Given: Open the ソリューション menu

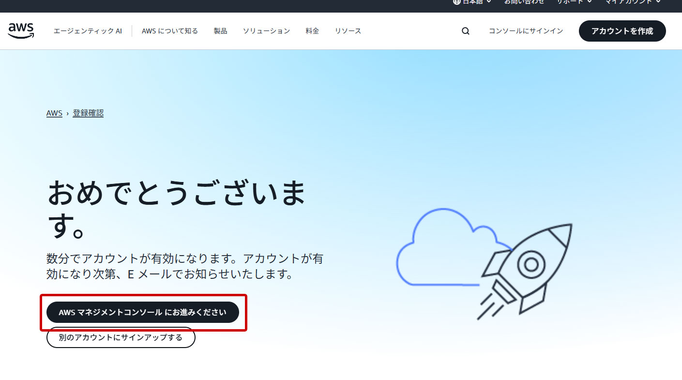Looking at the screenshot, I should (x=266, y=31).
